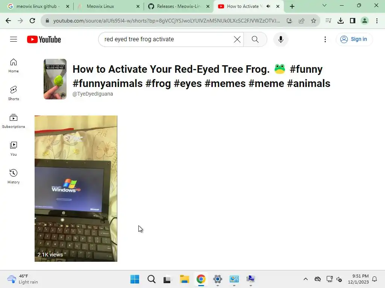
Task: Open the Chrome three-dot menu
Action: (377, 21)
